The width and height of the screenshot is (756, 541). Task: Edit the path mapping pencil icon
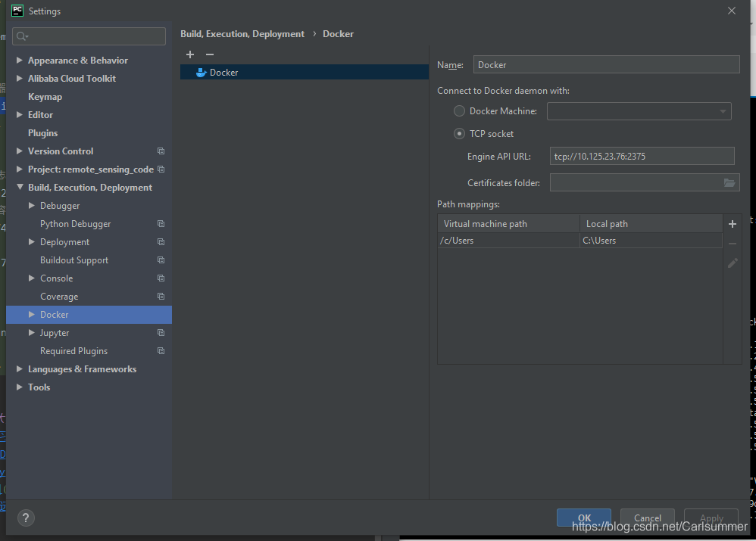pos(733,263)
